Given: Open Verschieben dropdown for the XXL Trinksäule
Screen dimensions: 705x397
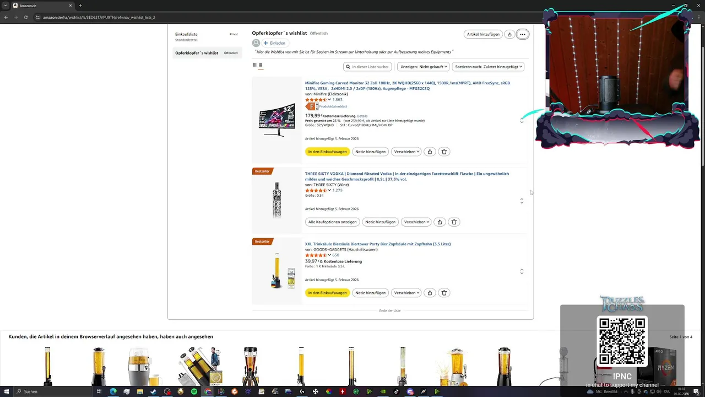Looking at the screenshot, I should (406, 293).
